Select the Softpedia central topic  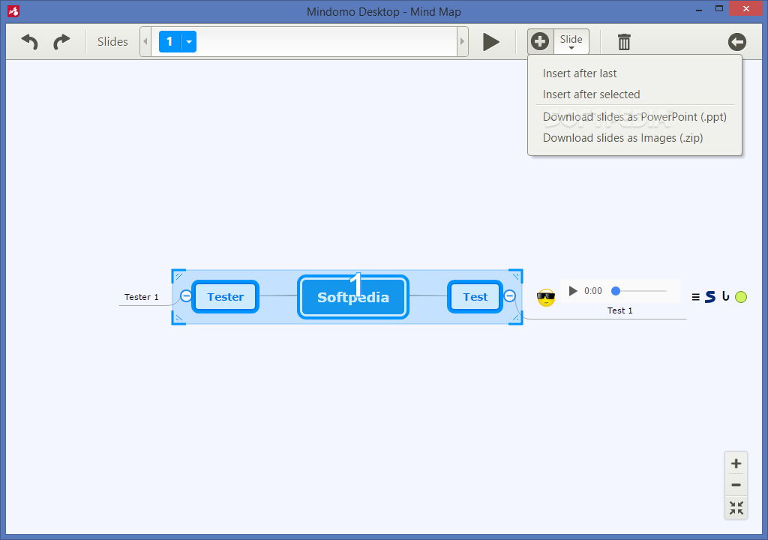353,297
